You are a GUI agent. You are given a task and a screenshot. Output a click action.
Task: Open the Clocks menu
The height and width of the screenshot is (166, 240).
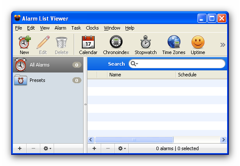coord(92,28)
